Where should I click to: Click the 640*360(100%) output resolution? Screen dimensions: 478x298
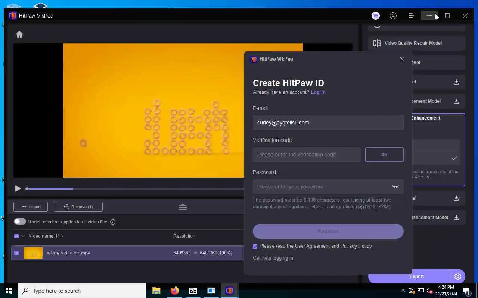click(x=216, y=253)
